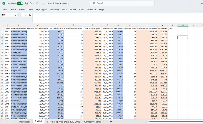Click cell with ticker CMG
This screenshot has height=124, width=203.
click(7, 92)
